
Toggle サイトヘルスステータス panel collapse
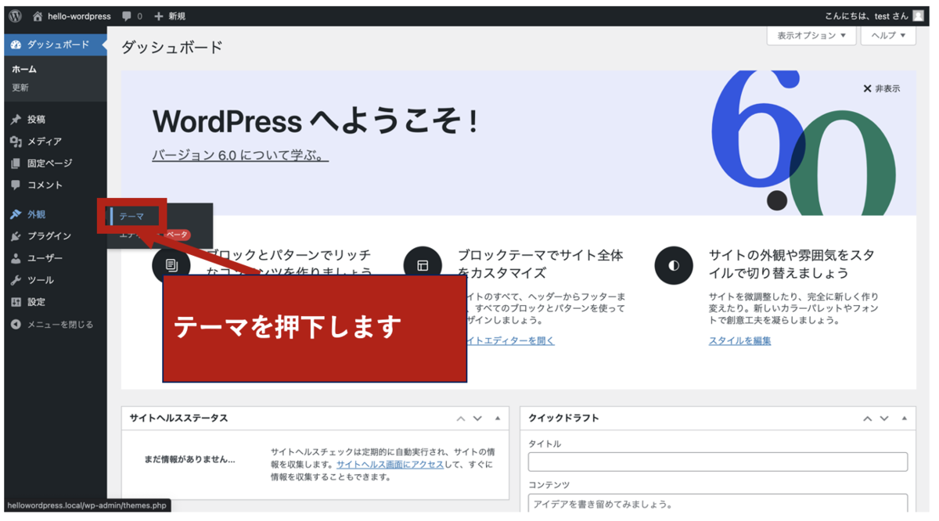pyautogui.click(x=498, y=419)
